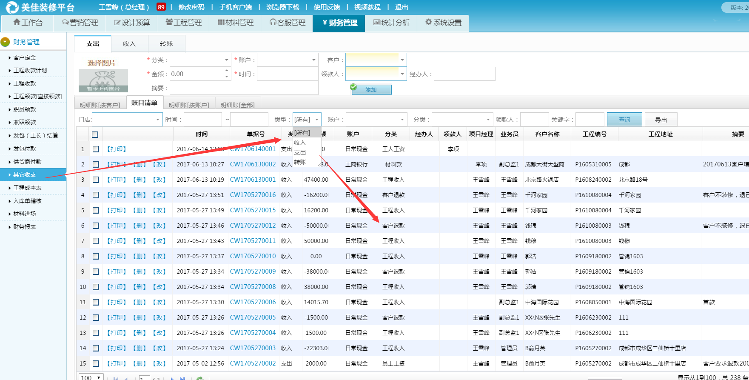The image size is (749, 380).
Task: Open the 门店 filter dropdown
Action: 158,120
